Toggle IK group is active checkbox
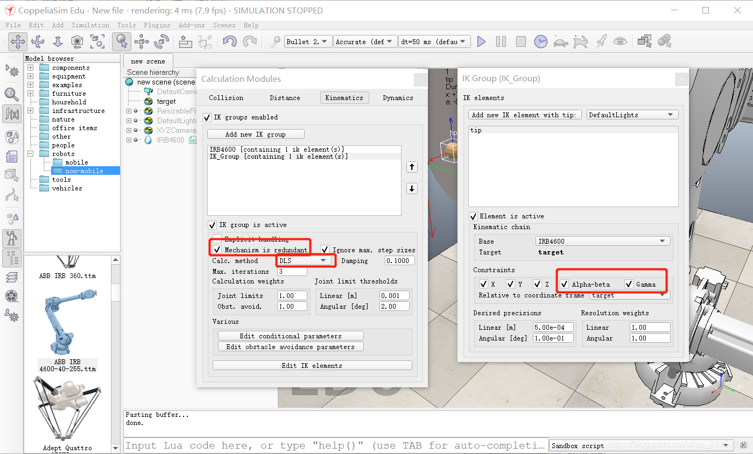The width and height of the screenshot is (753, 454). 212,225
